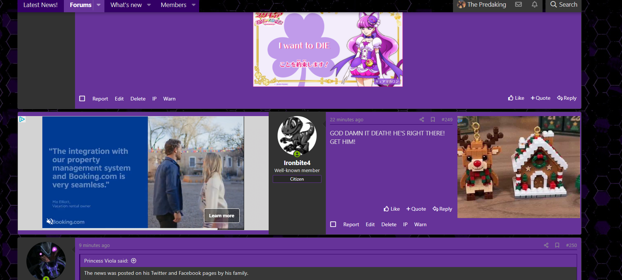Tick the moderation checkbox on the image post
Screen dimensions: 622x280
tap(82, 99)
